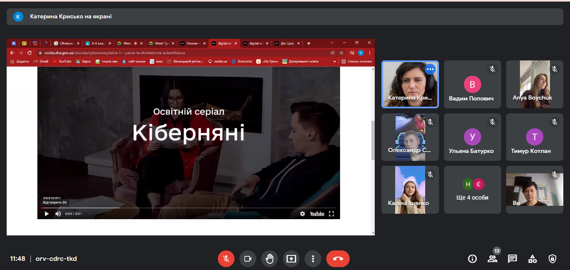Open the 'Вінницький регіон' bookmark

pos(185,61)
